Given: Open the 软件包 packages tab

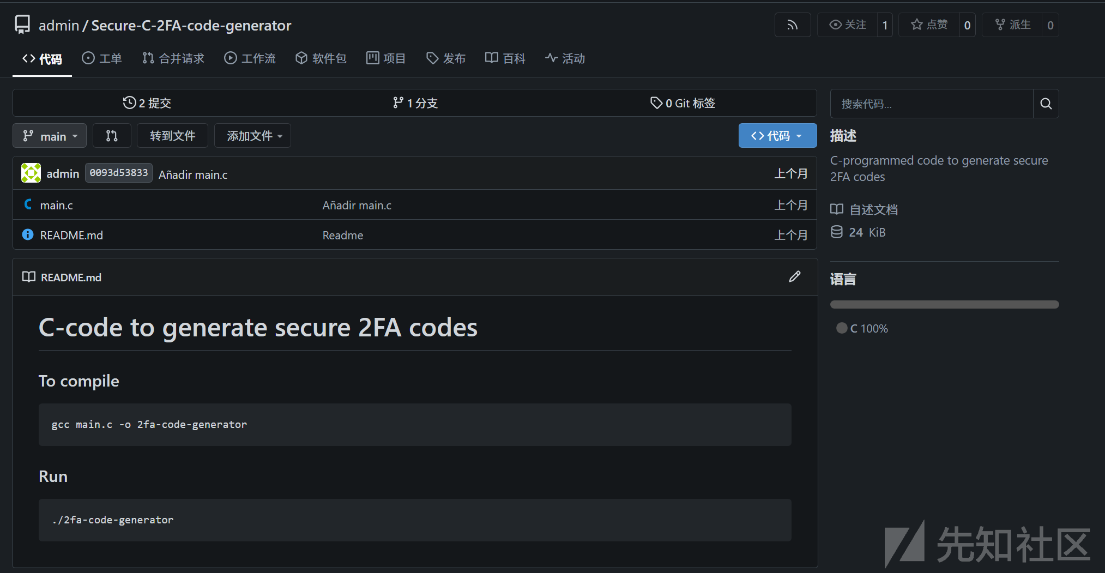Looking at the screenshot, I should pyautogui.click(x=321, y=58).
